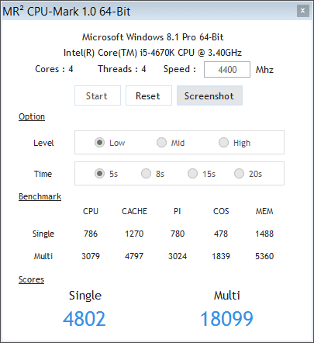
Task: Click Multi COS value 1839
Action: pos(221,256)
